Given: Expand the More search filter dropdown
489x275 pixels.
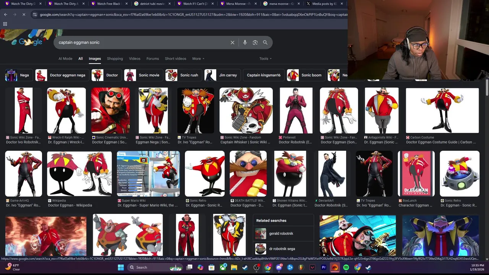Looking at the screenshot, I should click(x=198, y=58).
